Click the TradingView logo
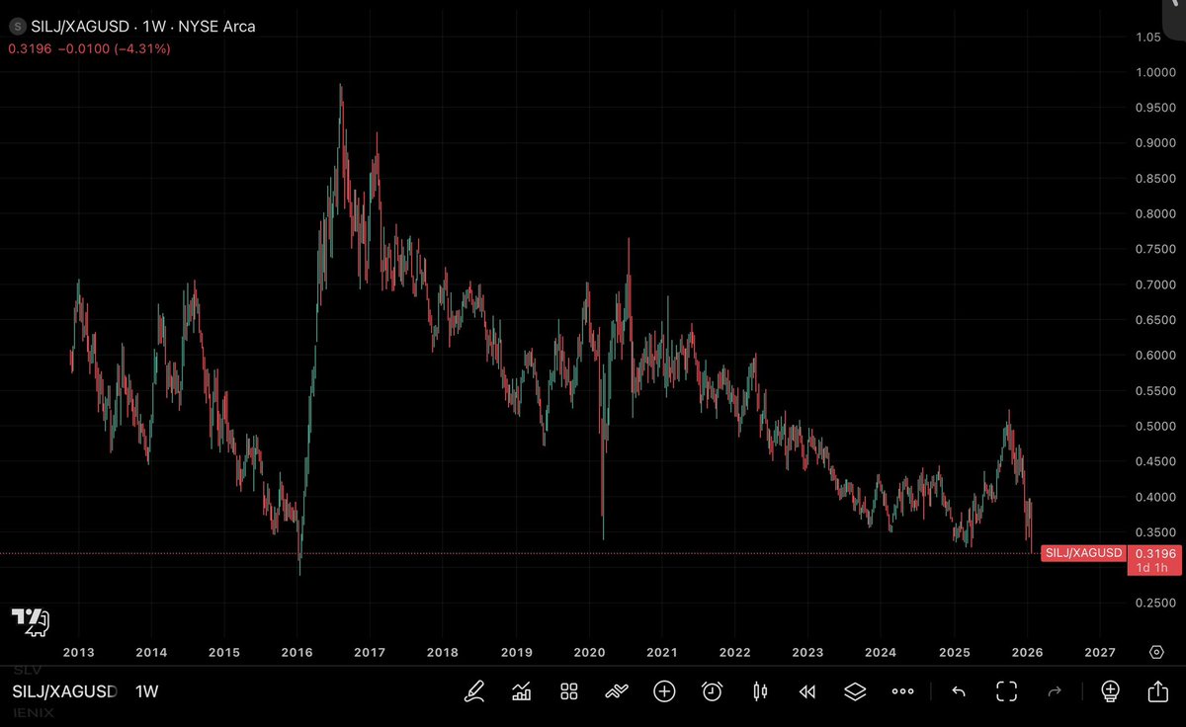Viewport: 1186px width, 727px height. point(30,622)
